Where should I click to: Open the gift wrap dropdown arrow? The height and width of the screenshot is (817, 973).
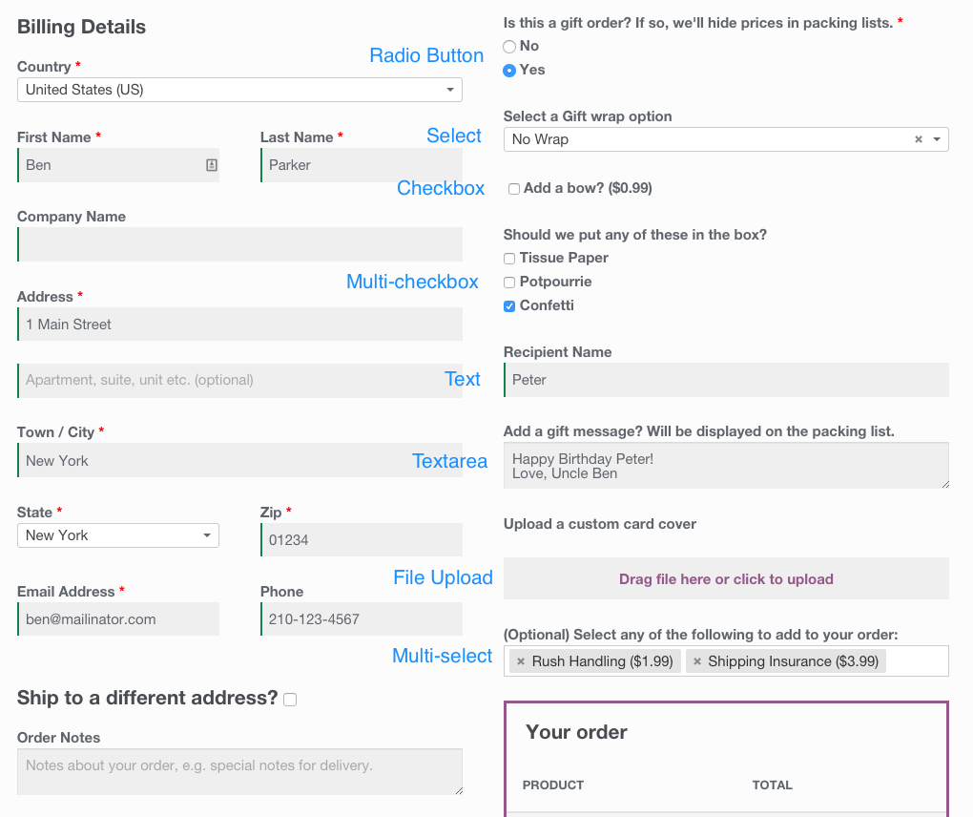click(x=937, y=139)
